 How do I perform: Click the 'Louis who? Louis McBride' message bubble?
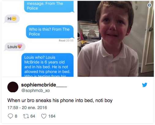(x=47, y=65)
